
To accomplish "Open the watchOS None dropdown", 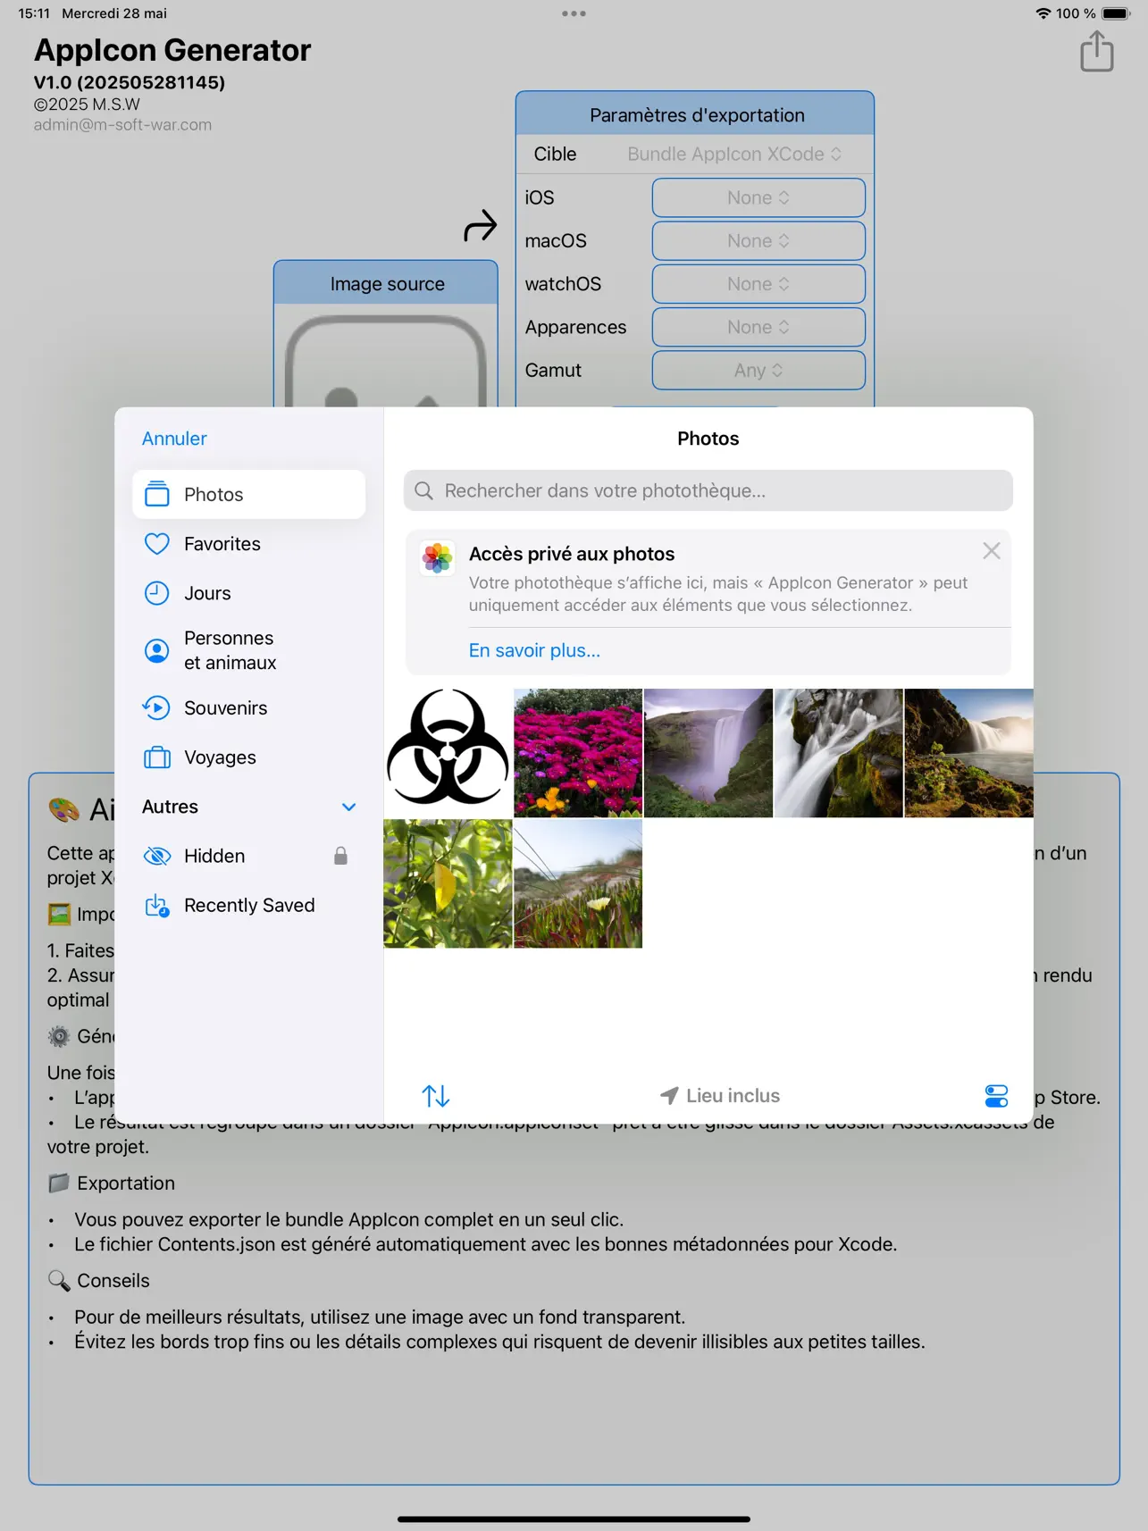I will pyautogui.click(x=758, y=284).
